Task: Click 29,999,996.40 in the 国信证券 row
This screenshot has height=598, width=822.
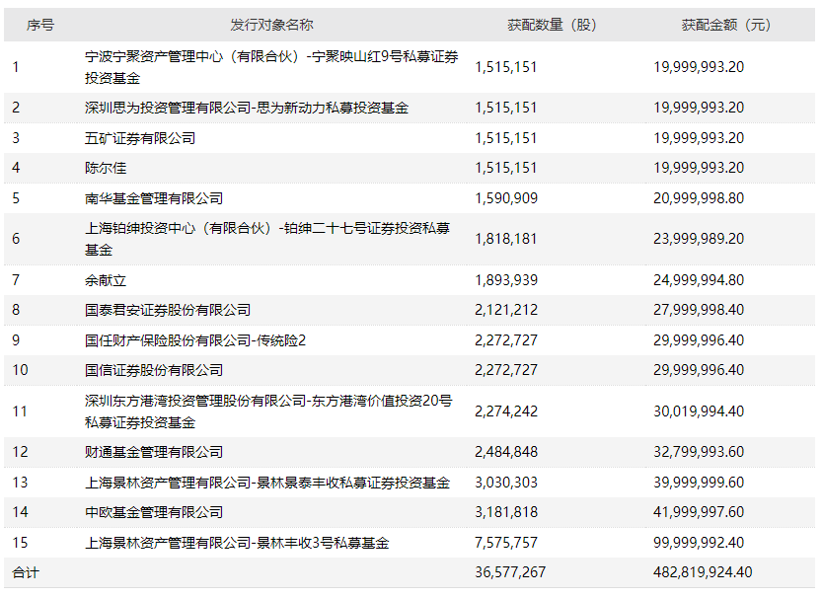Action: tap(699, 370)
